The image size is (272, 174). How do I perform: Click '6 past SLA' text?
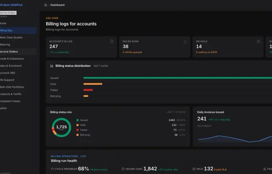point(220,169)
